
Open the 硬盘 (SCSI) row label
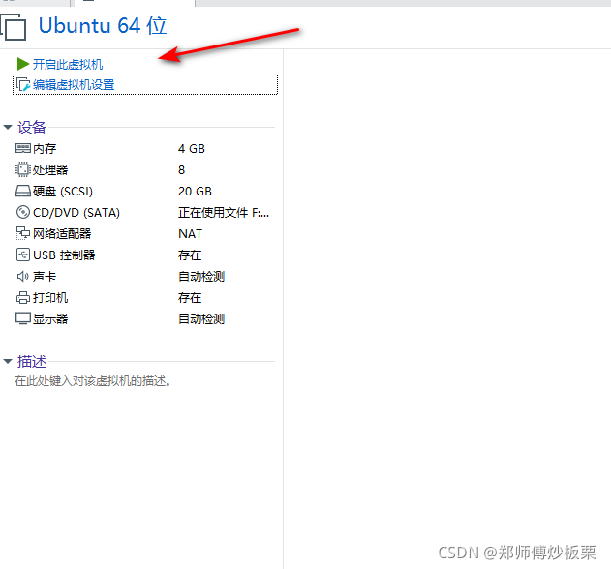pos(63,192)
